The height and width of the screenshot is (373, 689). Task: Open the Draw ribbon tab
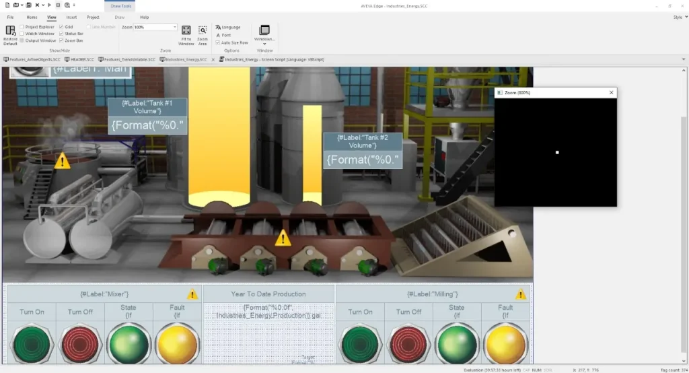pos(120,17)
